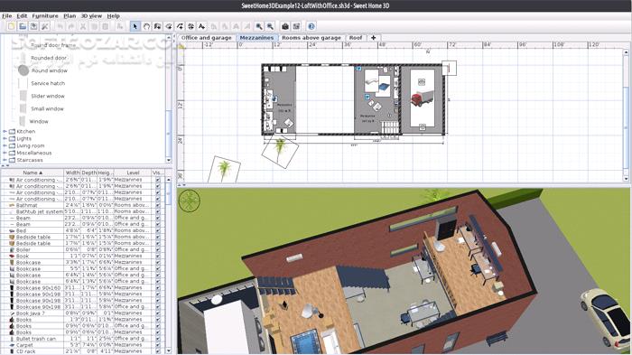Open Preferences from the toolbar

click(x=45, y=26)
